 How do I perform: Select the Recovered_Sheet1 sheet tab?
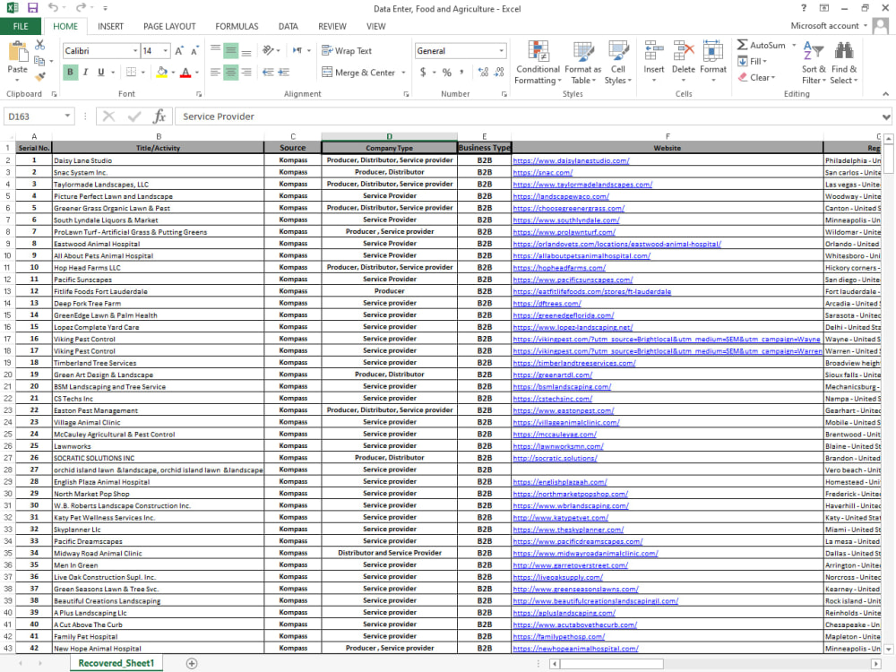[116, 663]
